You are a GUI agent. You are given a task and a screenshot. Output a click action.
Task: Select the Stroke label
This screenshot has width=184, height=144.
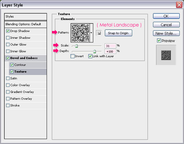15,105
